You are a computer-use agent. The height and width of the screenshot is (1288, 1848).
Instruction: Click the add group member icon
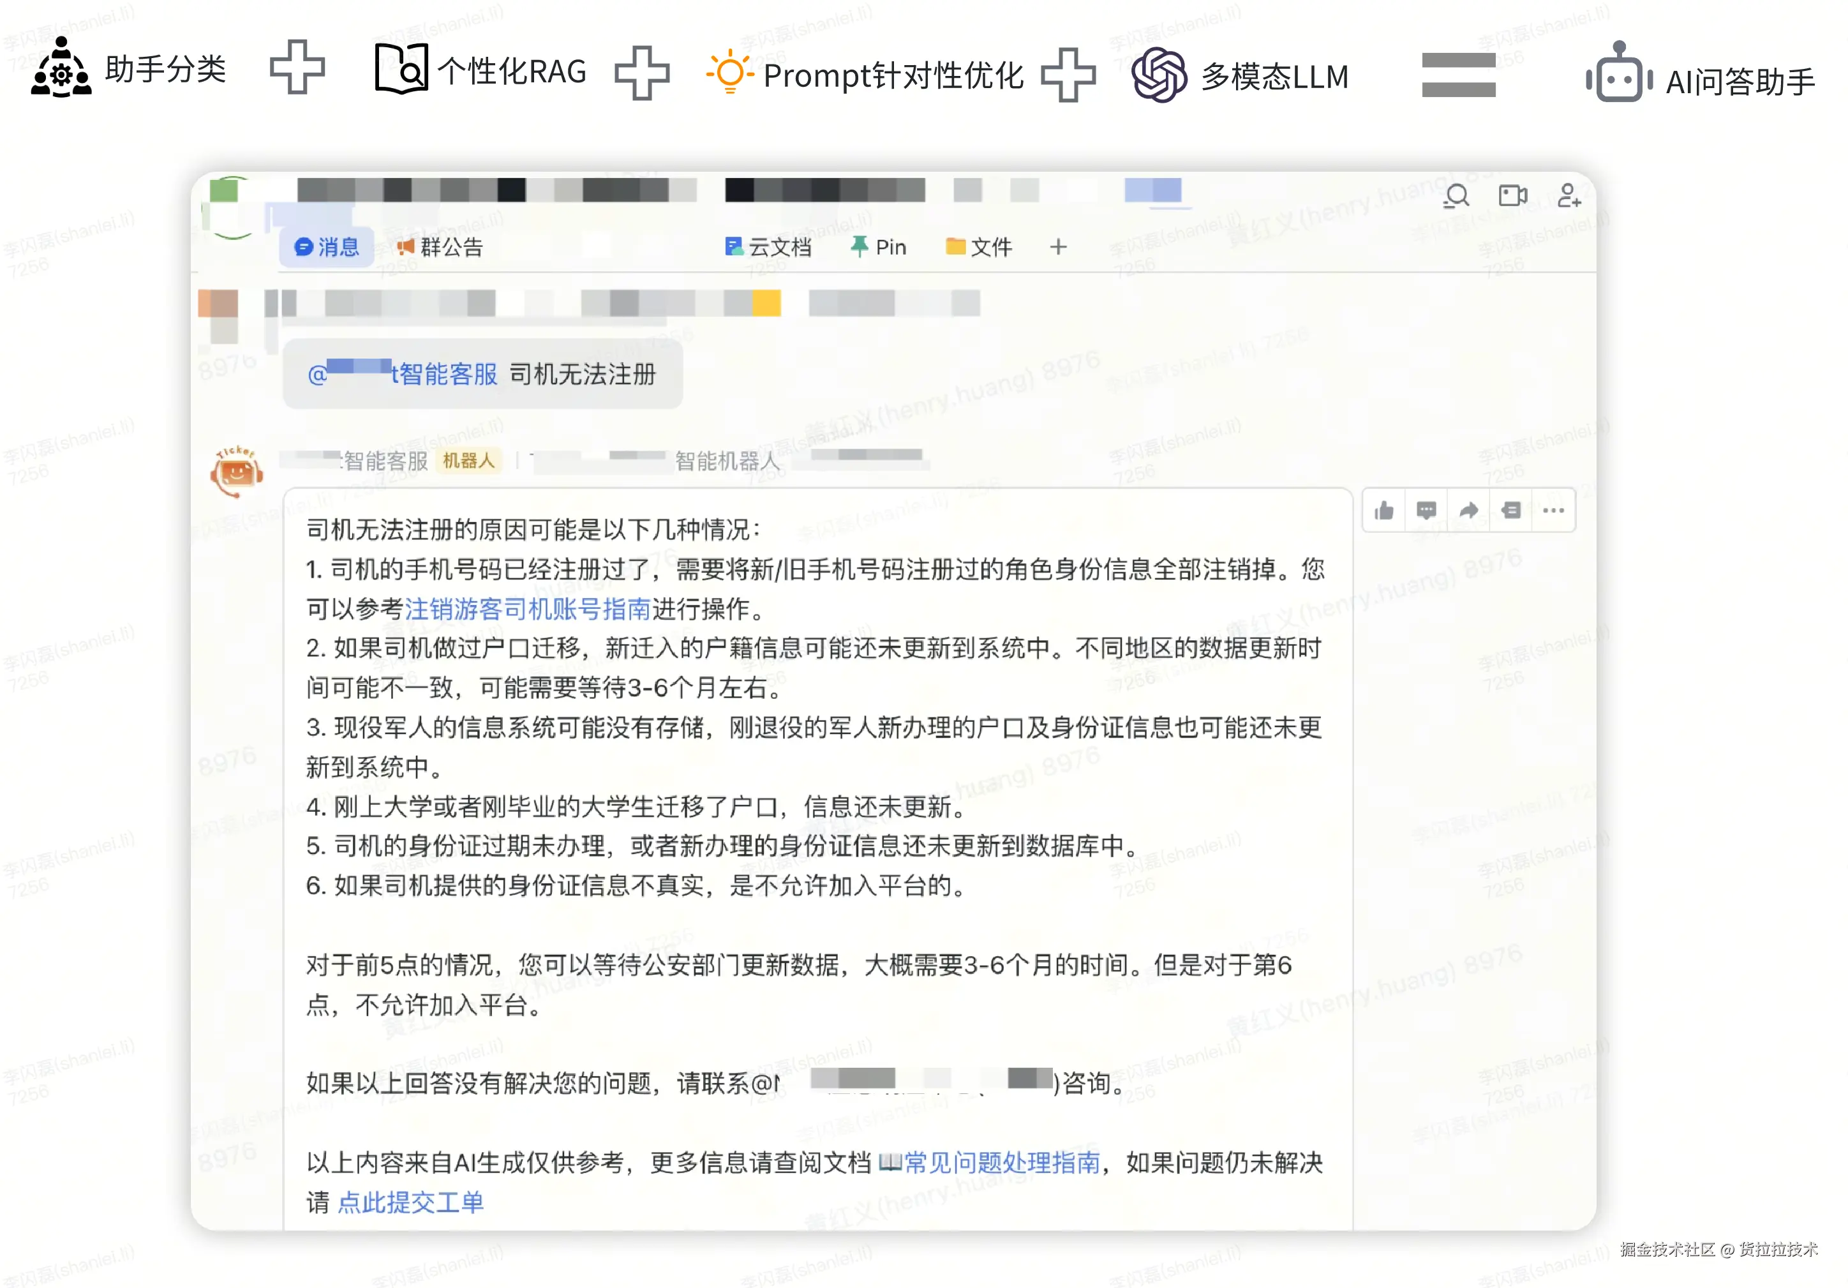(x=1569, y=195)
